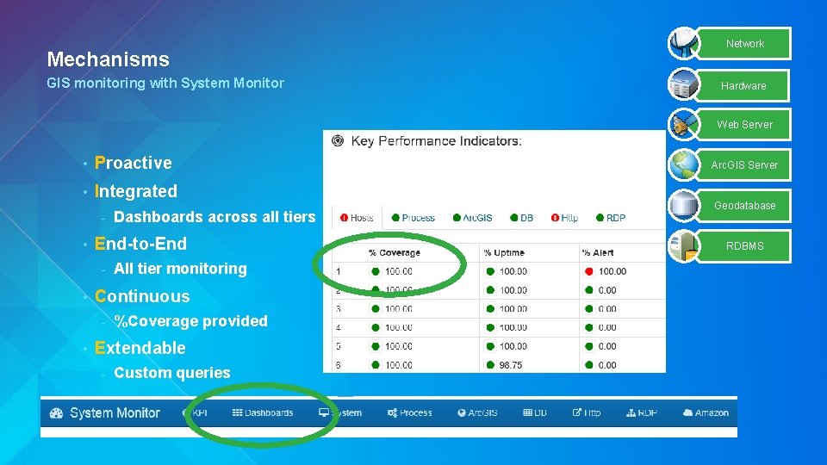The image size is (827, 465).
Task: Click the Key Performance Indicators heading
Action: coord(437,141)
